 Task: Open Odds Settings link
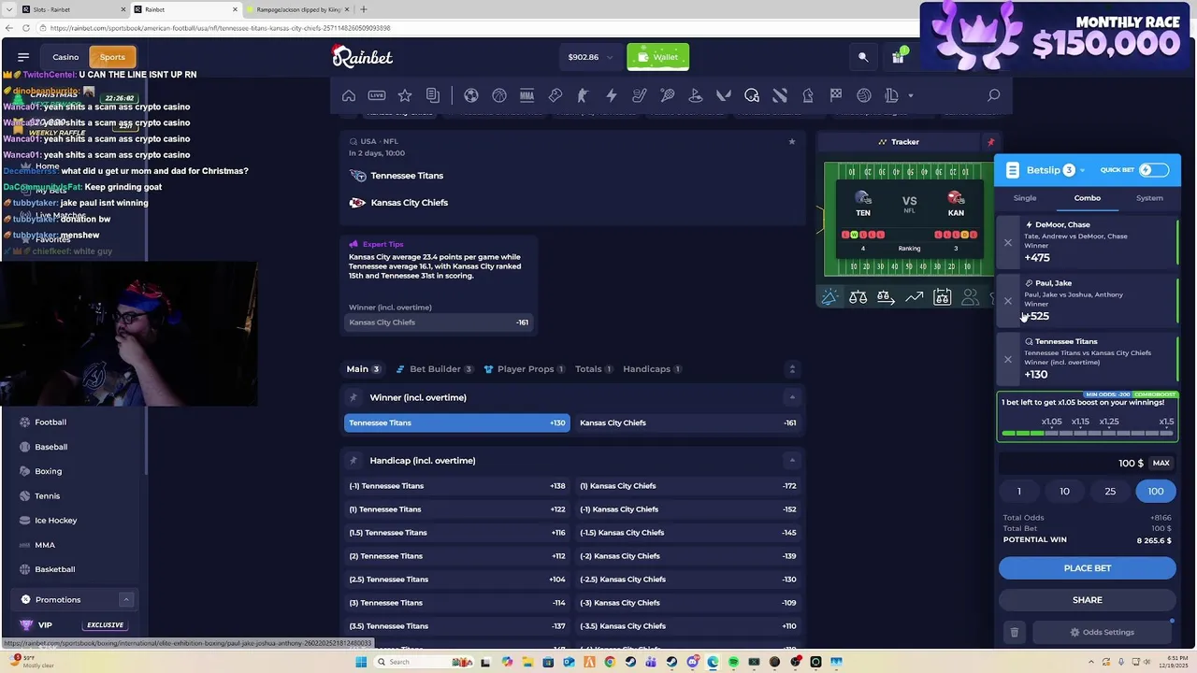click(1102, 633)
